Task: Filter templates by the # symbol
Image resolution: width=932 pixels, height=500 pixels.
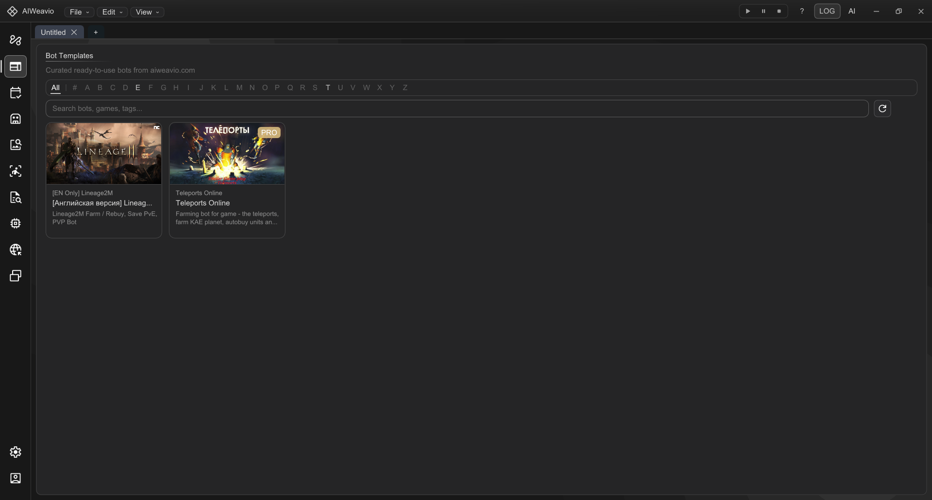Action: [x=75, y=88]
